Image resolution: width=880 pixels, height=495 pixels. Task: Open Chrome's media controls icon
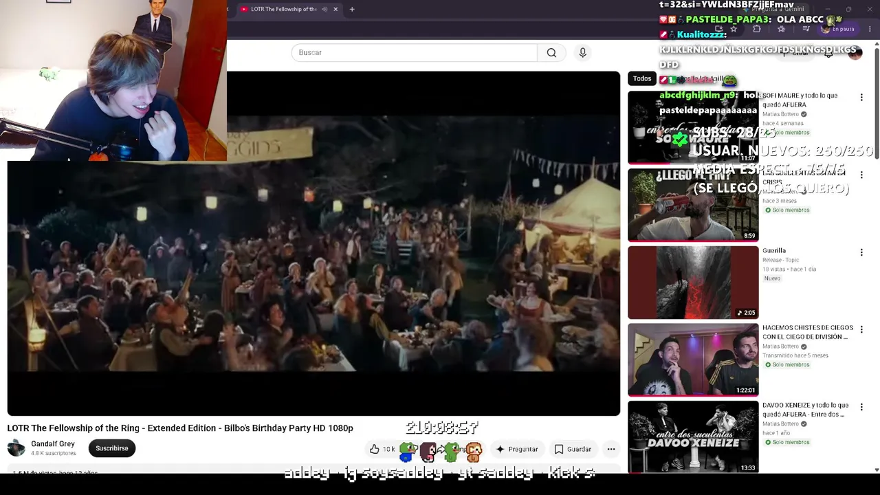pyautogui.click(x=806, y=29)
